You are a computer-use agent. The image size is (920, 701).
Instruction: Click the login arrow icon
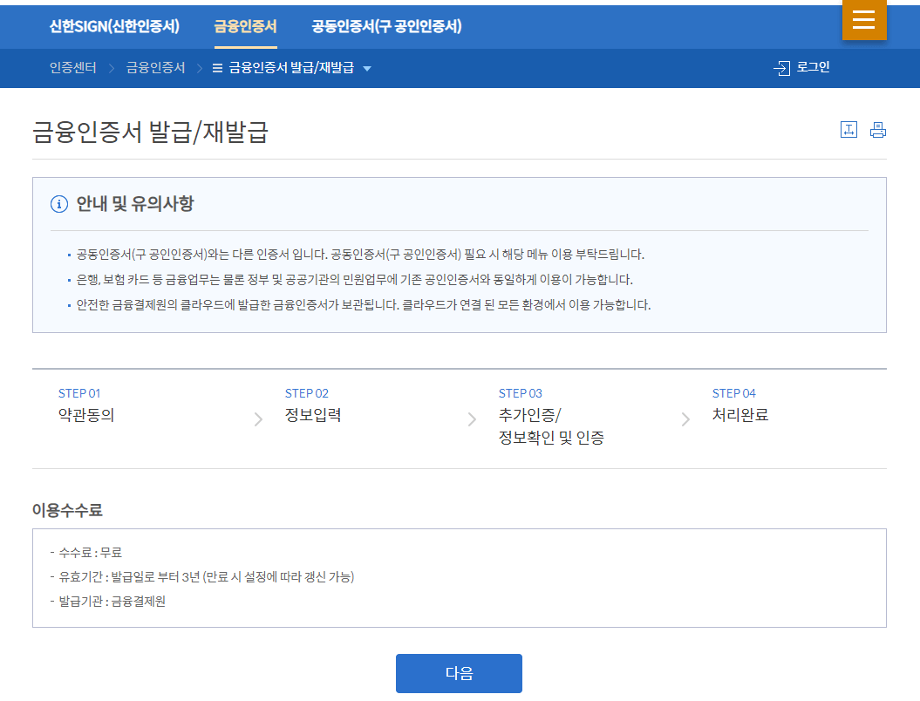click(781, 67)
